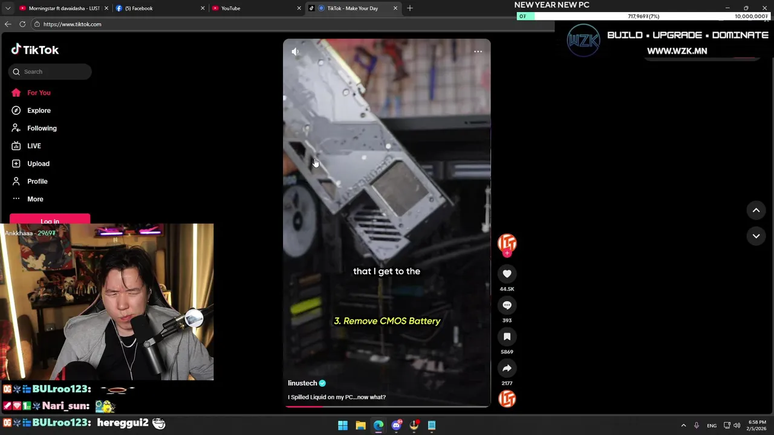
Task: Open a new browser tab
Action: coord(410,8)
